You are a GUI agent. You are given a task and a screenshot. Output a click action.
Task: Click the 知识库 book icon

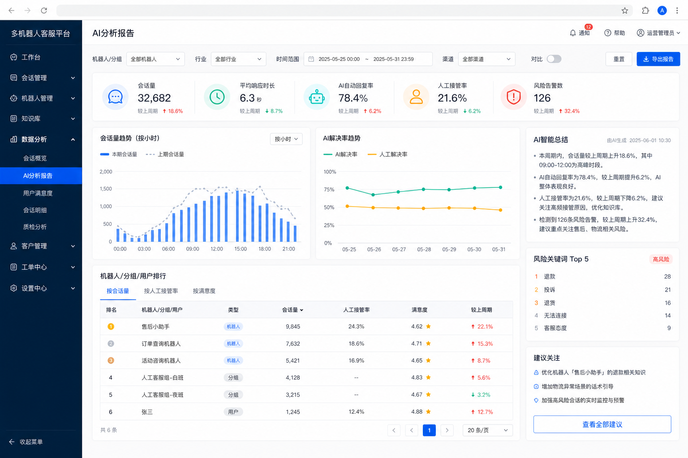[x=14, y=119]
